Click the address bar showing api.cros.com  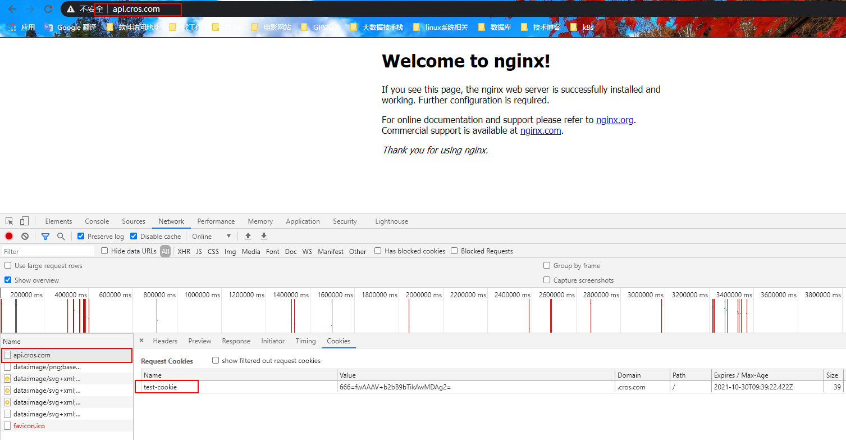pyautogui.click(x=136, y=9)
